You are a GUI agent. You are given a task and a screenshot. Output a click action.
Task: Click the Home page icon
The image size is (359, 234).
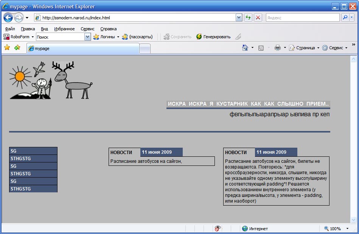click(x=245, y=48)
